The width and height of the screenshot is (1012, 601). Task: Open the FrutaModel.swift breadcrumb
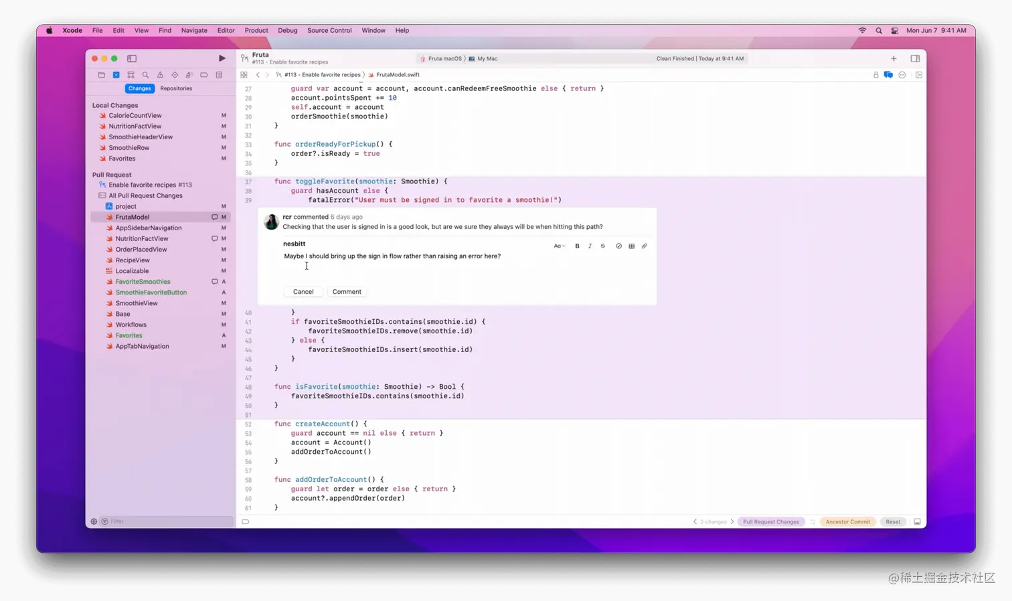click(x=394, y=75)
